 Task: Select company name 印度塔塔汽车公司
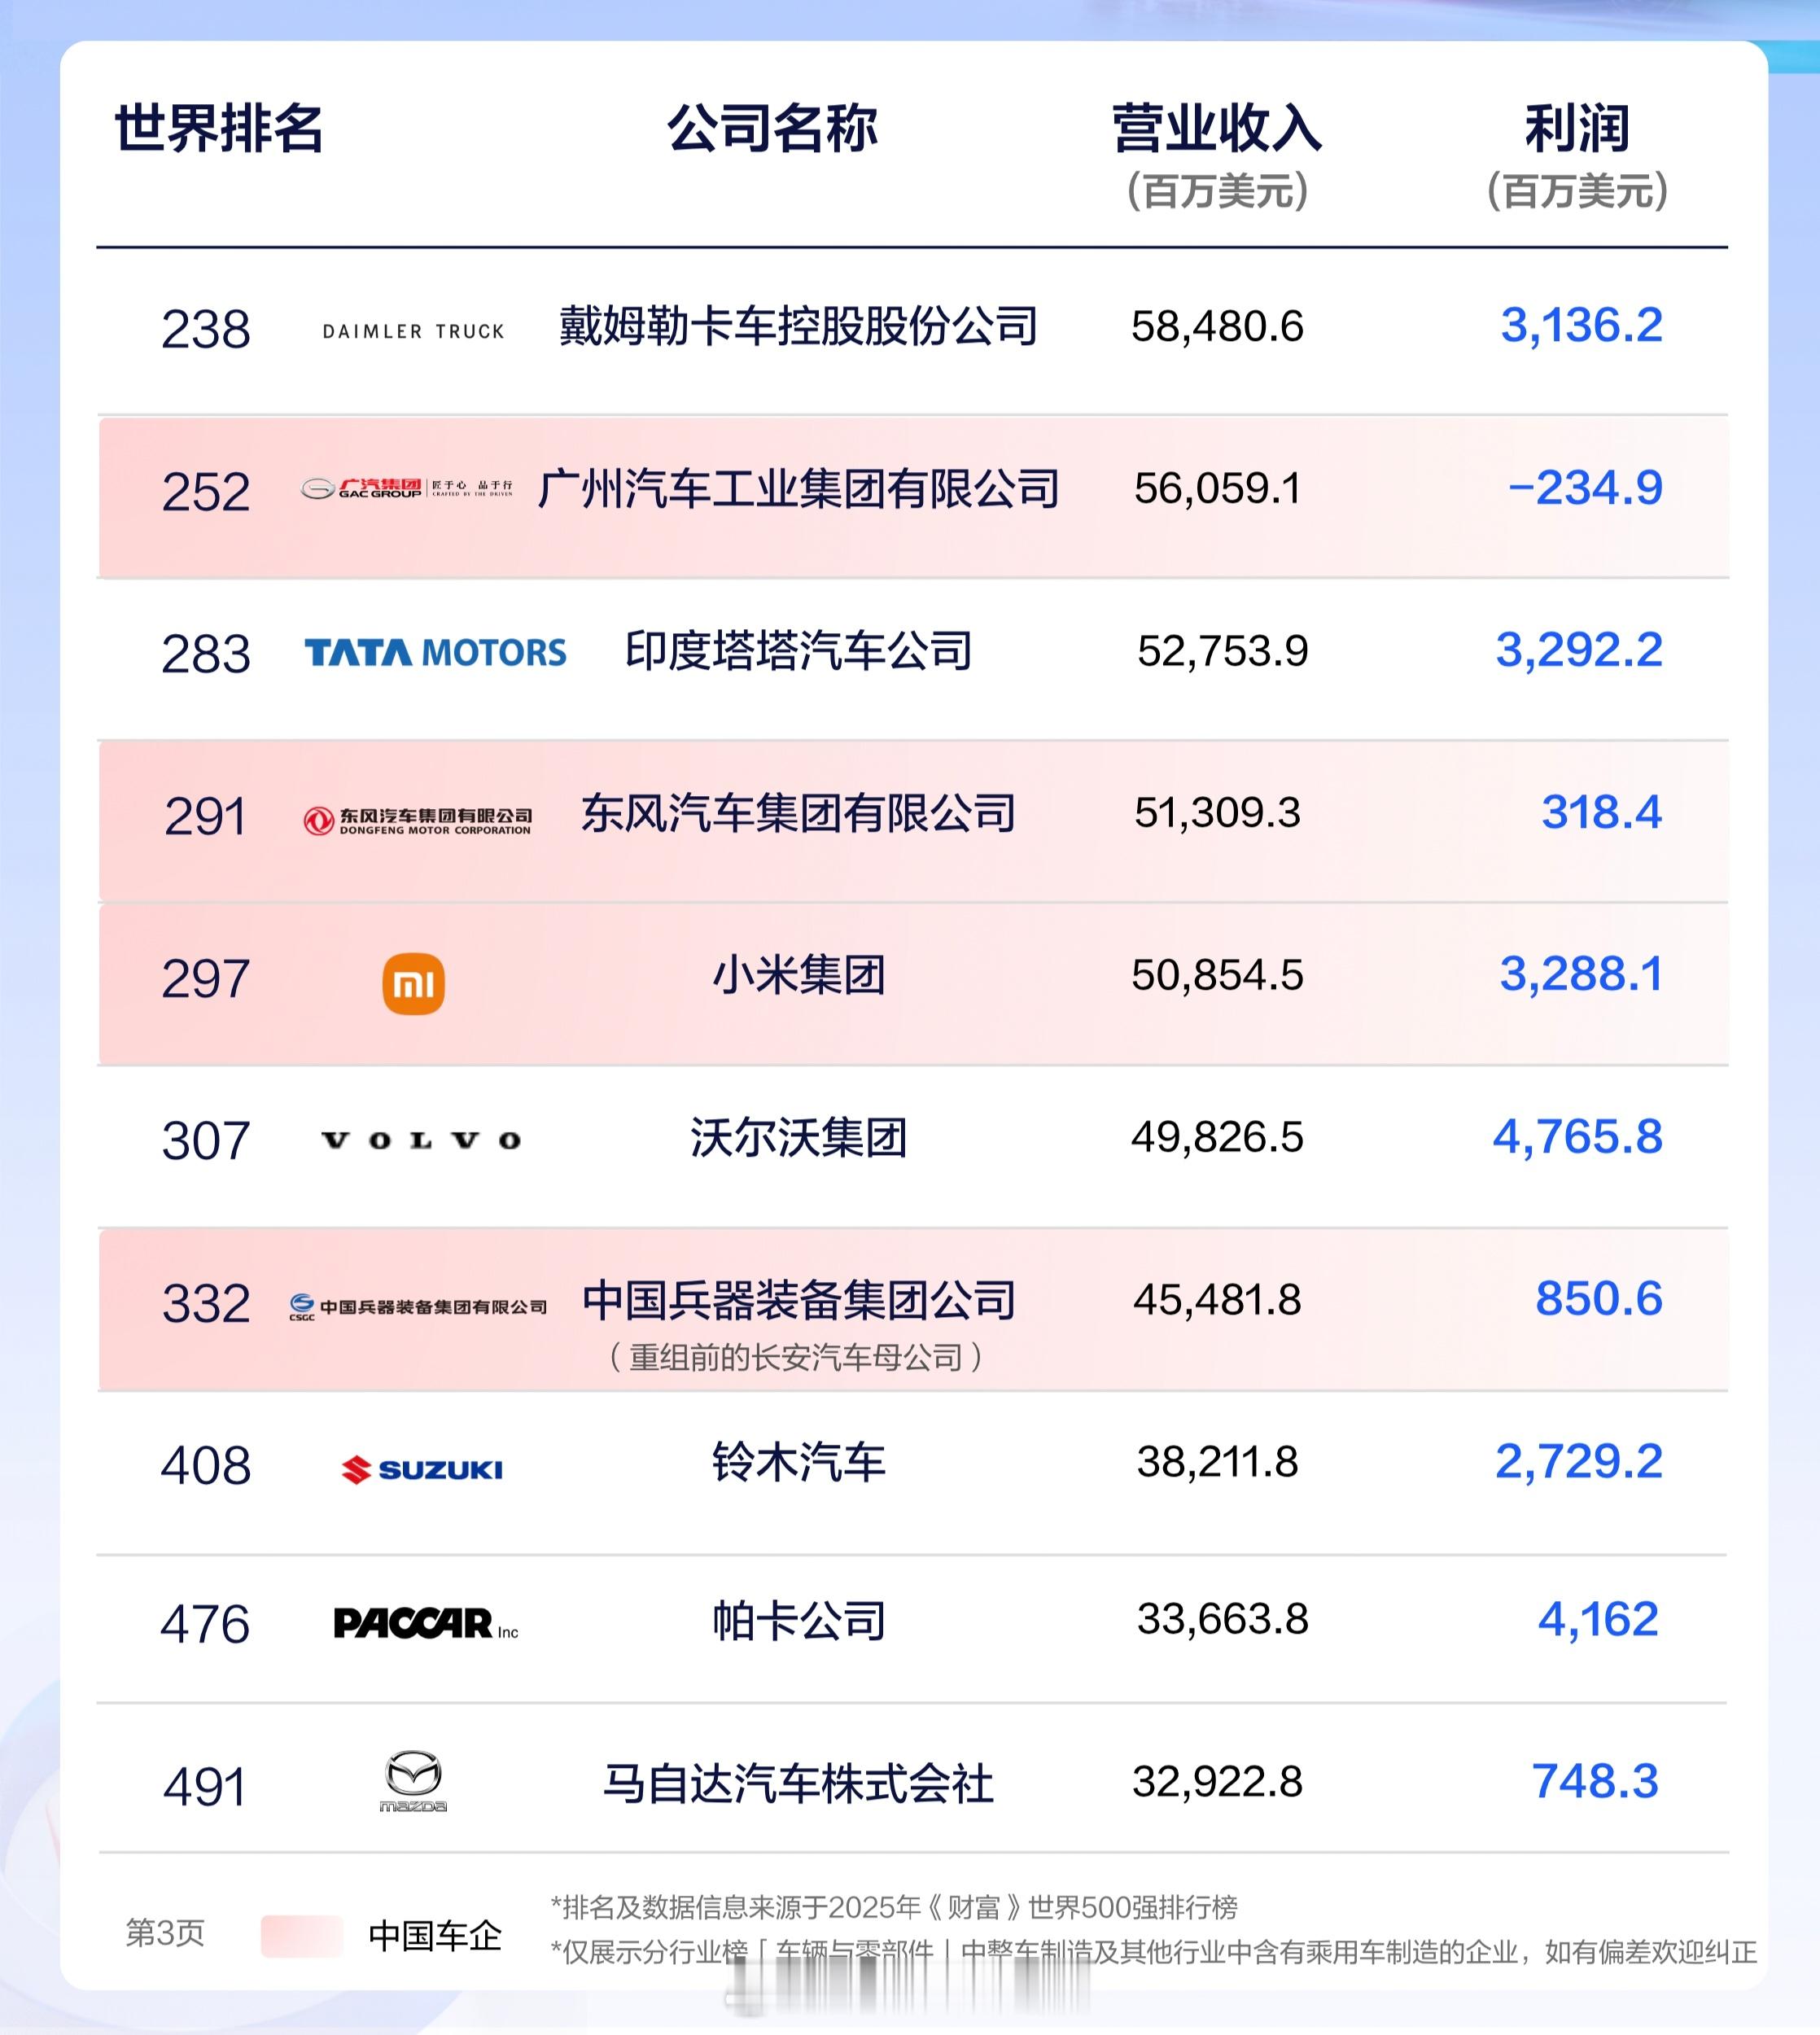click(x=798, y=651)
